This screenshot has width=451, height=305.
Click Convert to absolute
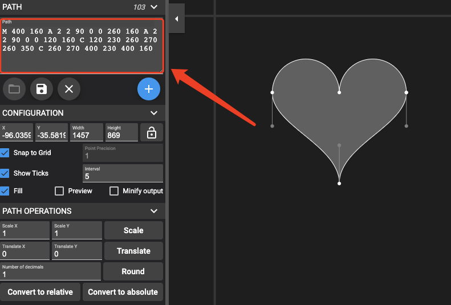point(123,292)
